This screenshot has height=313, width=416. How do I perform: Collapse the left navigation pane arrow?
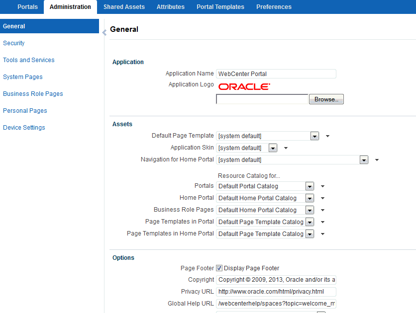point(104,33)
